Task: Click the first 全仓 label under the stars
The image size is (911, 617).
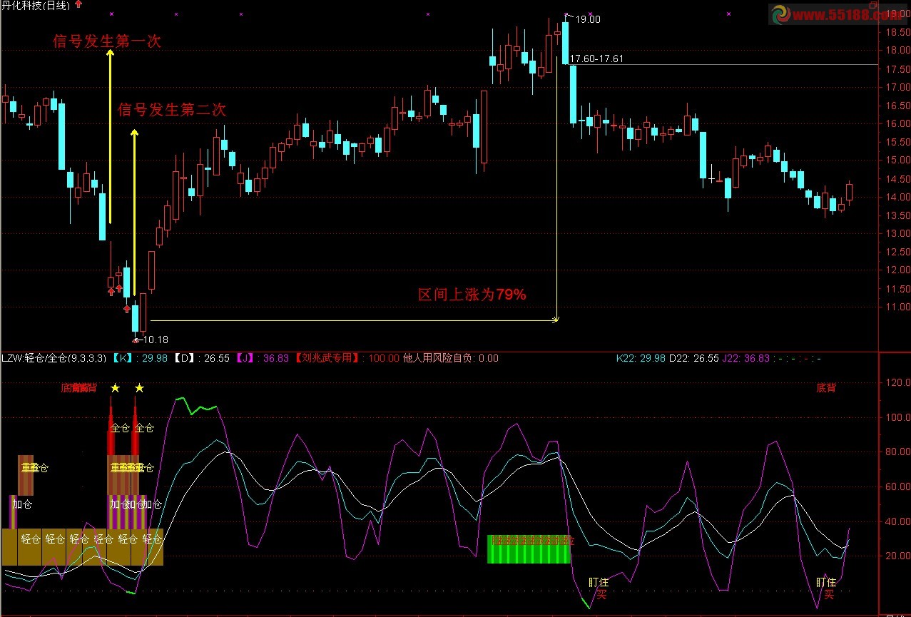Action: (120, 428)
